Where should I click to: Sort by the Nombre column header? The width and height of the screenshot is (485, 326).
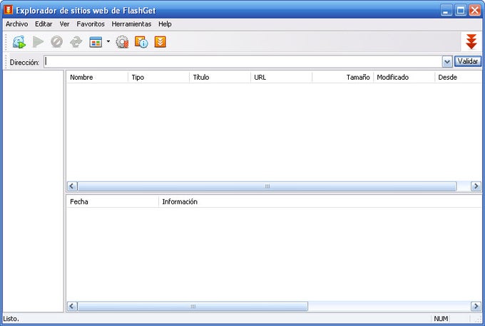97,77
